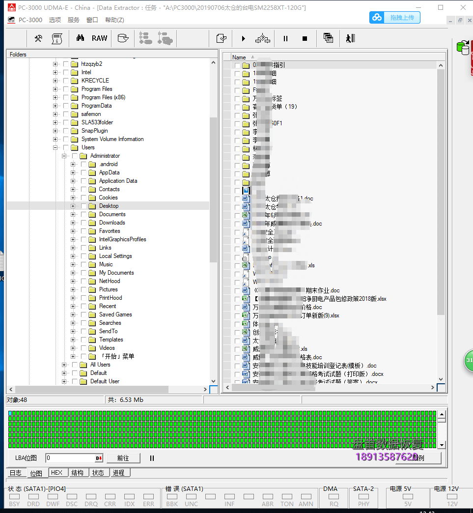Check the Downloads folder checkbox
The height and width of the screenshot is (513, 473).
click(x=83, y=223)
